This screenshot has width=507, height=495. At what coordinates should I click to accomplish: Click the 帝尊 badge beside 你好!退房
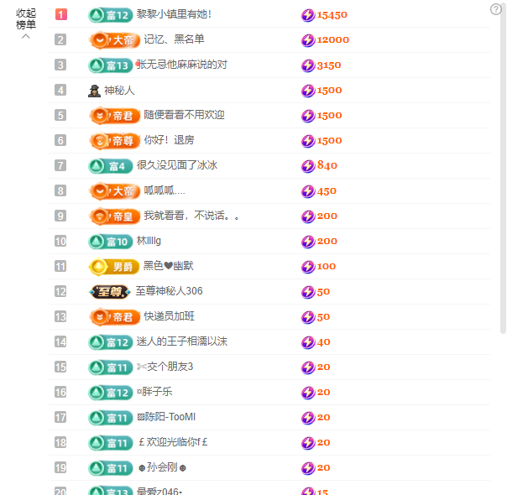click(x=114, y=140)
